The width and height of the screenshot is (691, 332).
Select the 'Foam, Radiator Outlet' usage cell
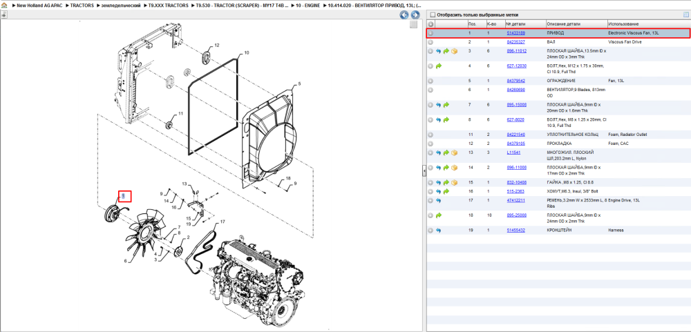pos(627,135)
